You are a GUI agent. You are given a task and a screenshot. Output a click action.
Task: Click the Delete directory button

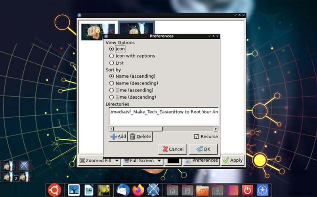140,137
